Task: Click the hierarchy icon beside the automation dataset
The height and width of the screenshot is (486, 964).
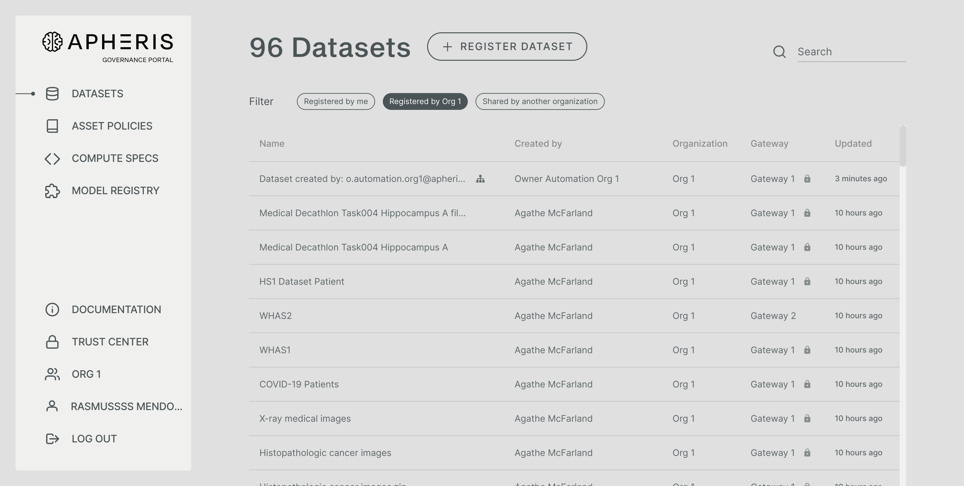Action: [480, 179]
